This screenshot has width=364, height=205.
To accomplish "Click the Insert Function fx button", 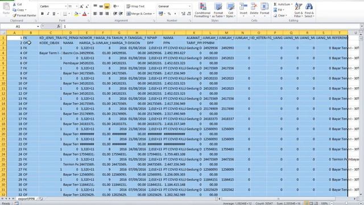I will (59, 27).
